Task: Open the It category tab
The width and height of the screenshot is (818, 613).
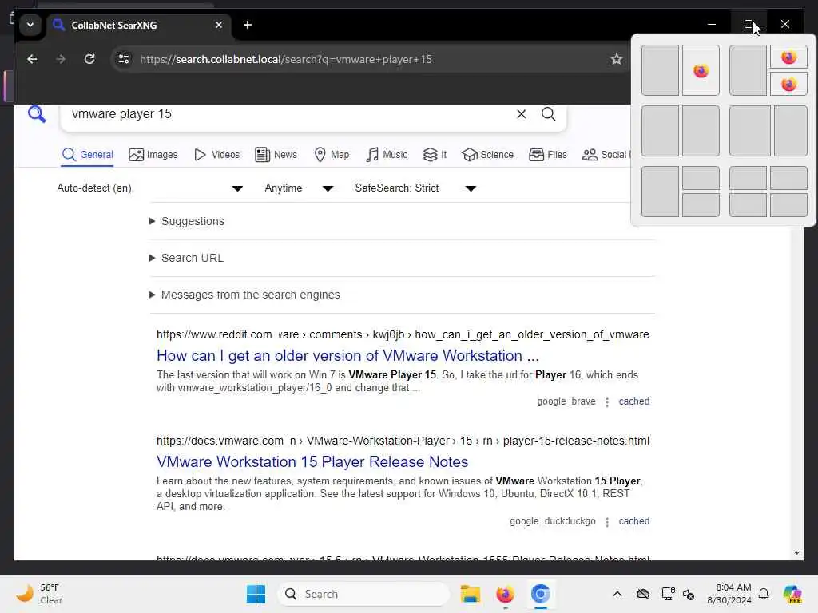Action: [x=435, y=155]
